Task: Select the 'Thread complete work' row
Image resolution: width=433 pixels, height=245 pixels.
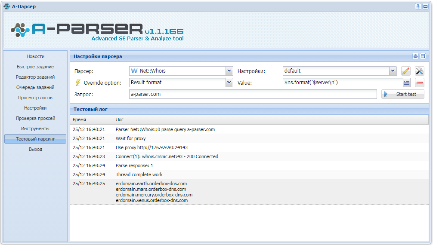Action: point(249,175)
